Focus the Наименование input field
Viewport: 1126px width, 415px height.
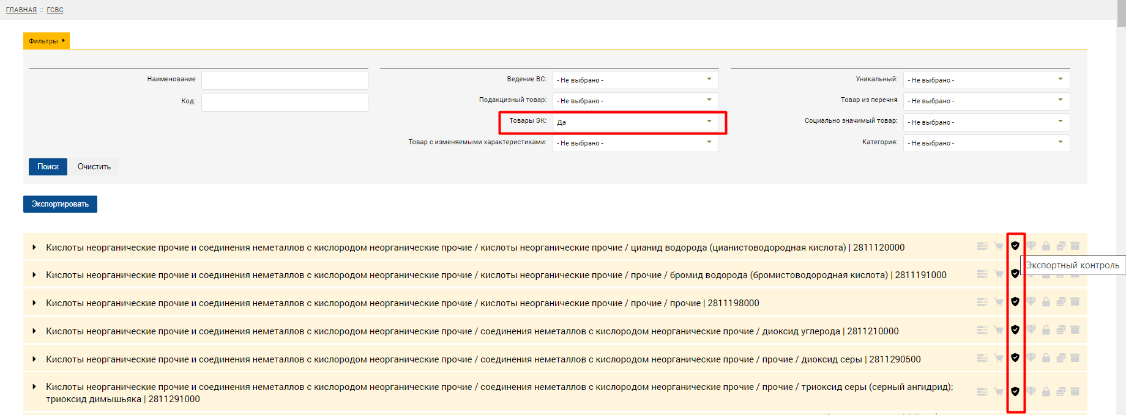point(285,80)
